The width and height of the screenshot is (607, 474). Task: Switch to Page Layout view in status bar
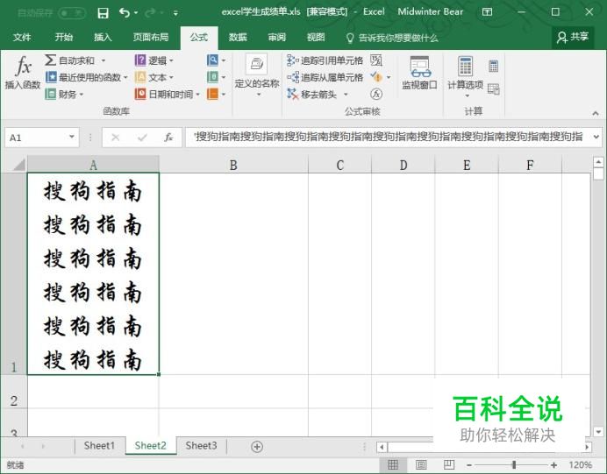coord(421,464)
